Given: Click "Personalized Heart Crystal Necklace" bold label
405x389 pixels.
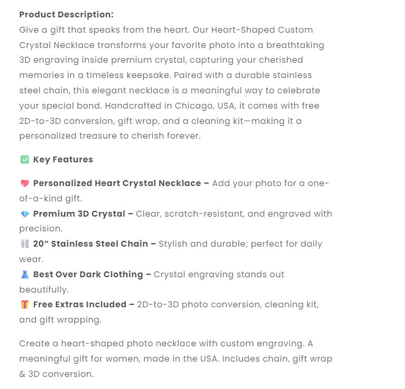Looking at the screenshot, I should point(117,183).
